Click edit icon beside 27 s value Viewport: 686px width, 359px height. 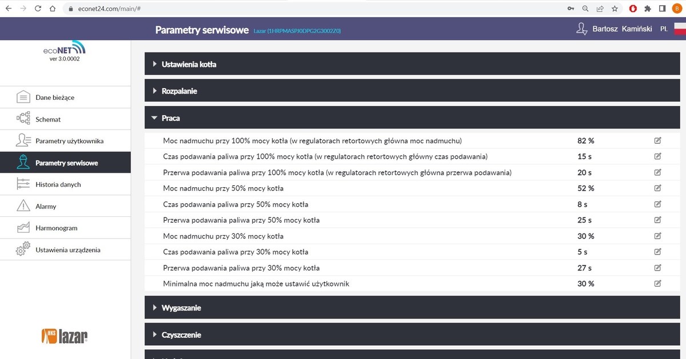(657, 268)
